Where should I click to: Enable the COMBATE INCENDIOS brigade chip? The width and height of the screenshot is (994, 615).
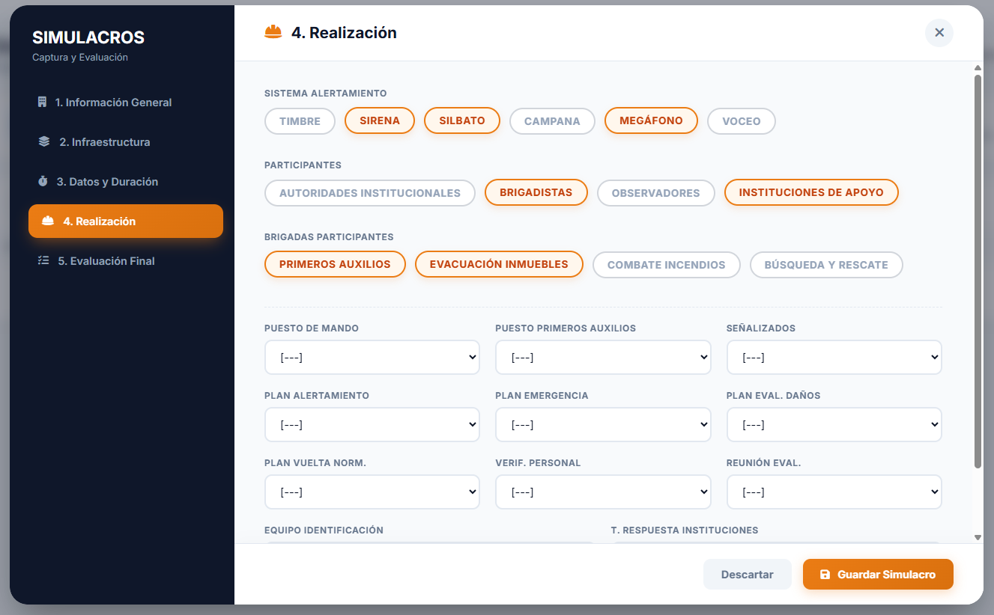667,265
